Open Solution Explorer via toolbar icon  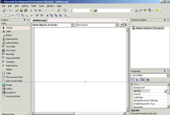click(136, 11)
